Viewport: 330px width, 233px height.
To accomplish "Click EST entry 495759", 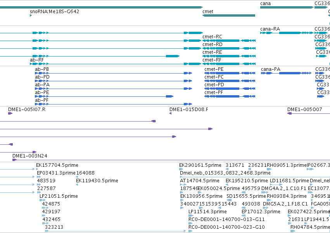I will tap(251, 188).
